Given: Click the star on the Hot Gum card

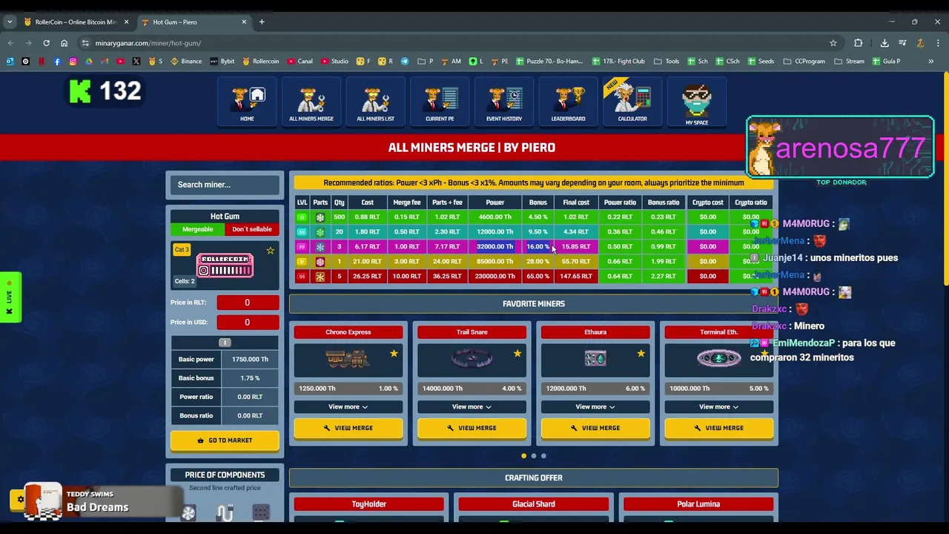Looking at the screenshot, I should pyautogui.click(x=271, y=251).
